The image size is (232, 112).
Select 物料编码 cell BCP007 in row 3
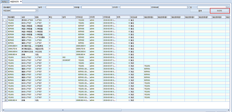(14, 26)
